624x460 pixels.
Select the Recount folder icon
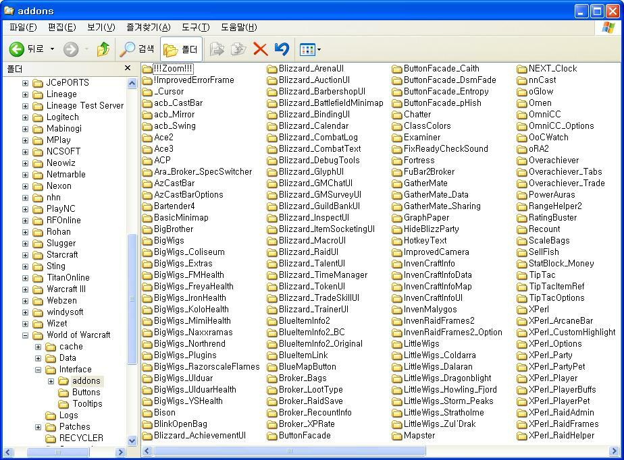(x=522, y=229)
